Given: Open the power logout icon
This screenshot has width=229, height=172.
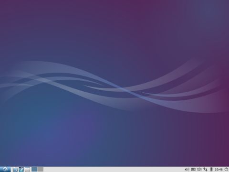Looking at the screenshot, I should tap(226, 169).
